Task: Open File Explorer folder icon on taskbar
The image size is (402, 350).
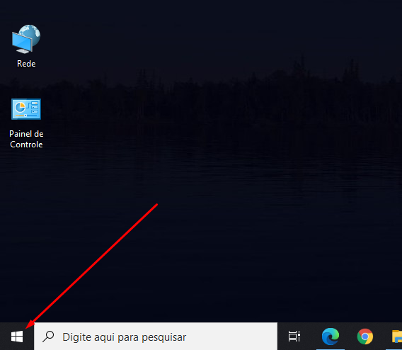Action: coord(397,337)
